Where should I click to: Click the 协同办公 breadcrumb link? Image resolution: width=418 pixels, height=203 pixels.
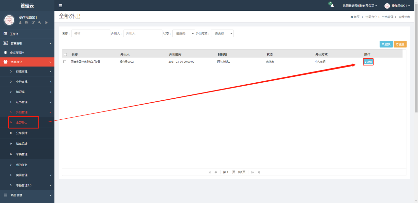pos(371,17)
